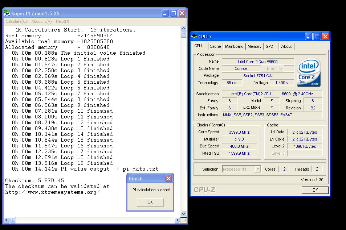The width and height of the screenshot is (346, 230).
Task: Click the Instructions field listing MMX, SSE
Action: [x=272, y=115]
